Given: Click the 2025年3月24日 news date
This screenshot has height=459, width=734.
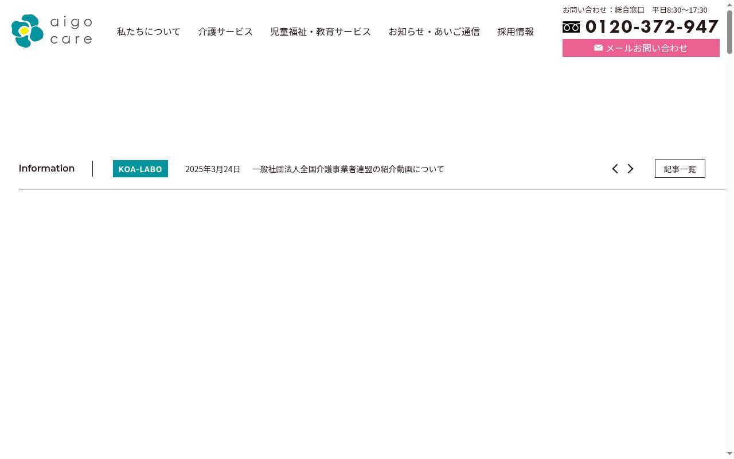Looking at the screenshot, I should [213, 169].
